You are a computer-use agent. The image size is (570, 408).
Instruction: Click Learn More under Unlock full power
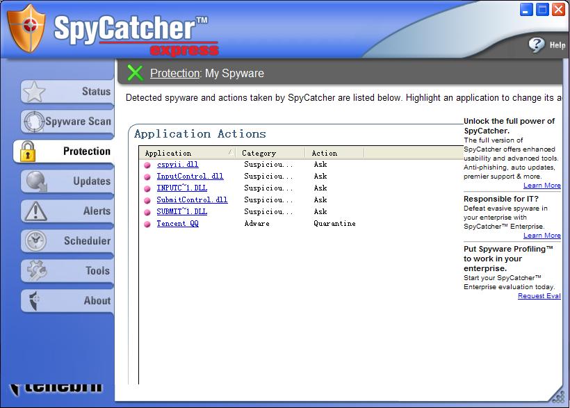[541, 186]
